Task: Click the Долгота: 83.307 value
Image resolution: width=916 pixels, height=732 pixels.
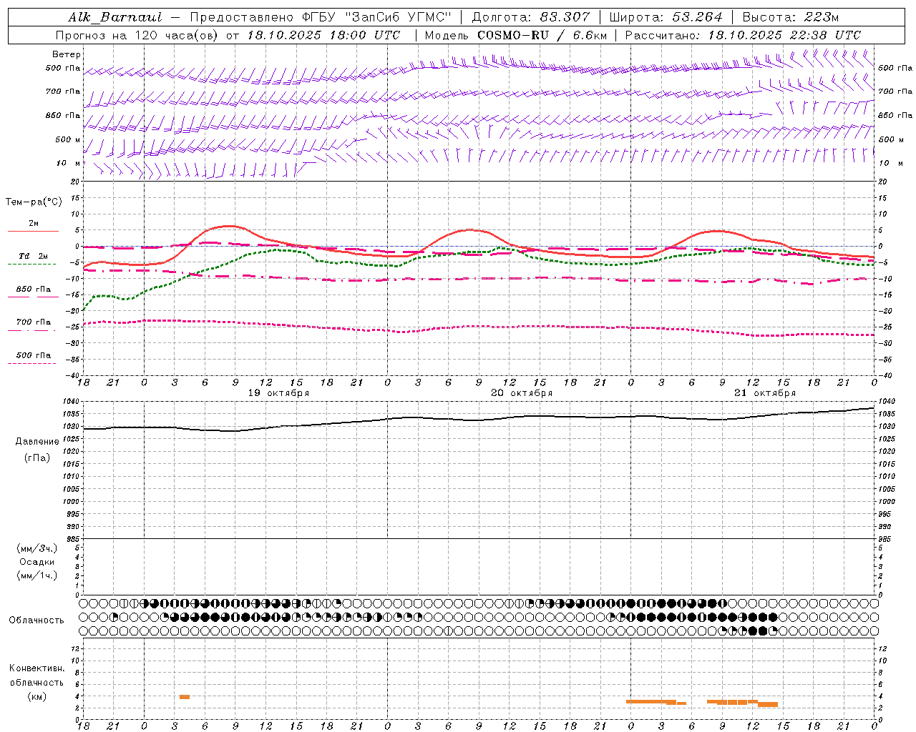Action: 531,17
